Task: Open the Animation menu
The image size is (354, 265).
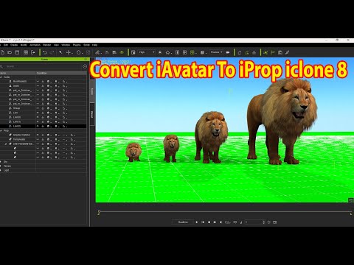Action: click(35, 45)
